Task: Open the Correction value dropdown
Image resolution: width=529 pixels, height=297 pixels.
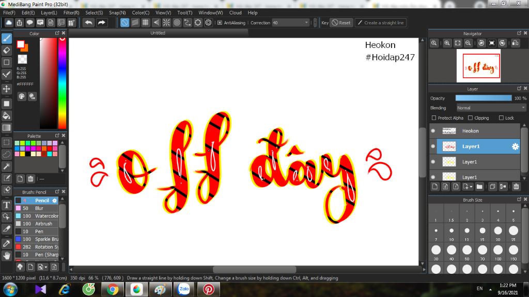Action: click(306, 23)
